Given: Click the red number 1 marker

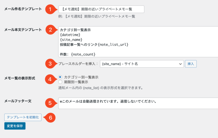Looking at the screenshot, I should tap(50, 9).
